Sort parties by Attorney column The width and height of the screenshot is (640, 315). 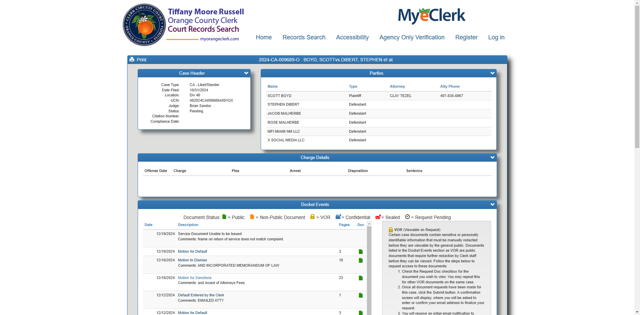point(397,86)
